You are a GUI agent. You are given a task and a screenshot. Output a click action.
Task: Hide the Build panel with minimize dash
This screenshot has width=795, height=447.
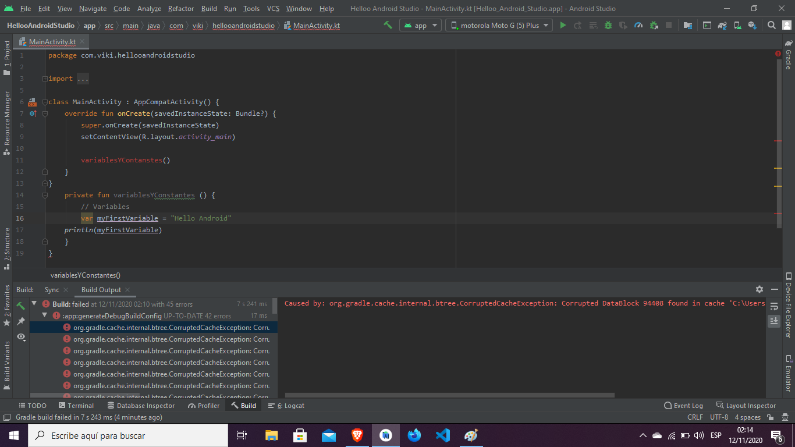click(x=775, y=289)
